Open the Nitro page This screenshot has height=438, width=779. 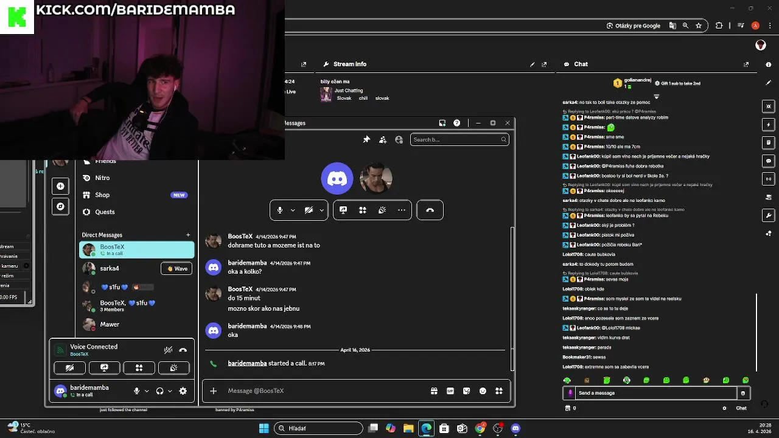(136, 178)
